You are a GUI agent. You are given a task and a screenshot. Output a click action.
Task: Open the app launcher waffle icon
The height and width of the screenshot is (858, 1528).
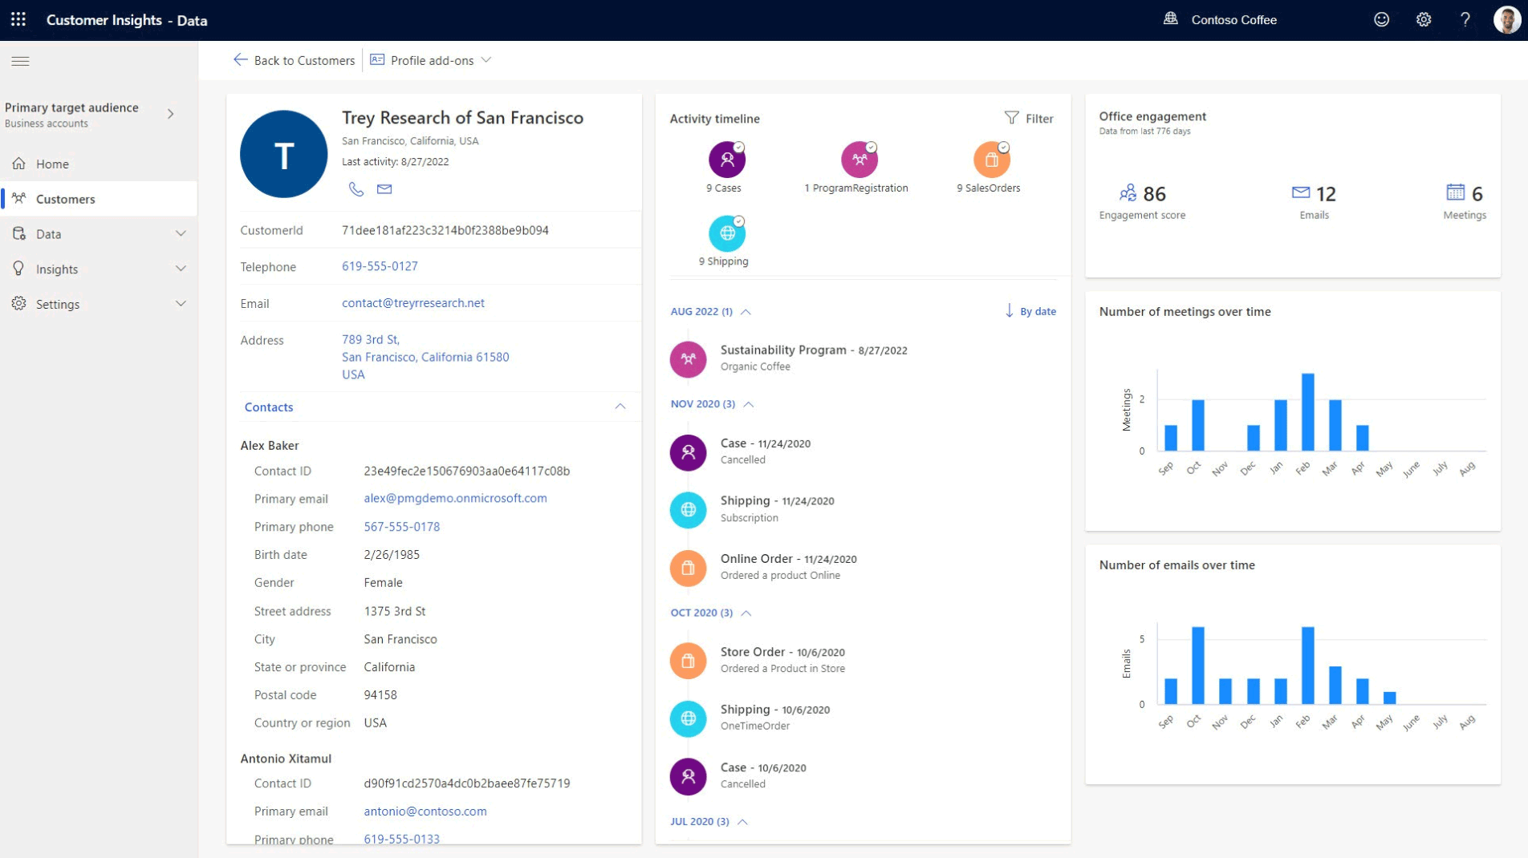point(18,19)
